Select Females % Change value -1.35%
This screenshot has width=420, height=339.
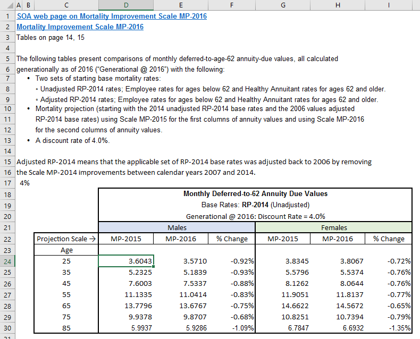pos(389,328)
